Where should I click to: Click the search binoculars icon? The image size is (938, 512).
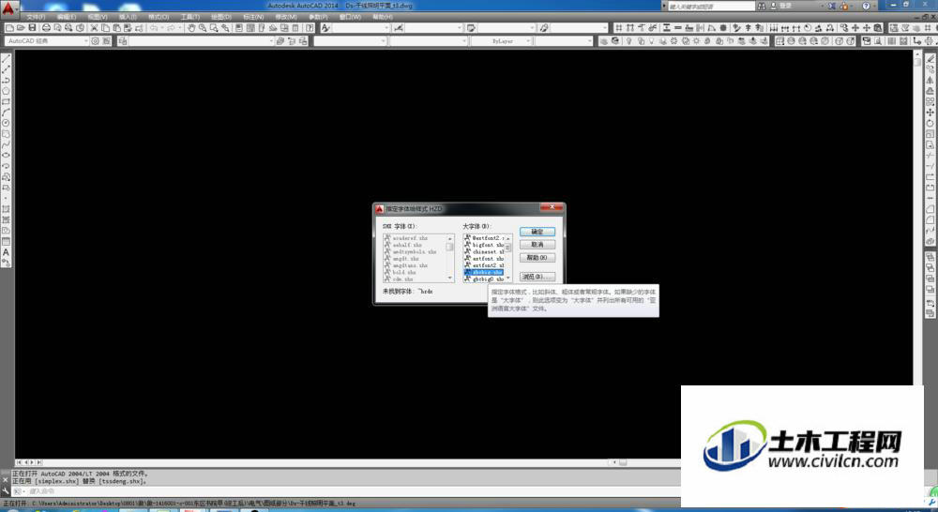point(762,6)
